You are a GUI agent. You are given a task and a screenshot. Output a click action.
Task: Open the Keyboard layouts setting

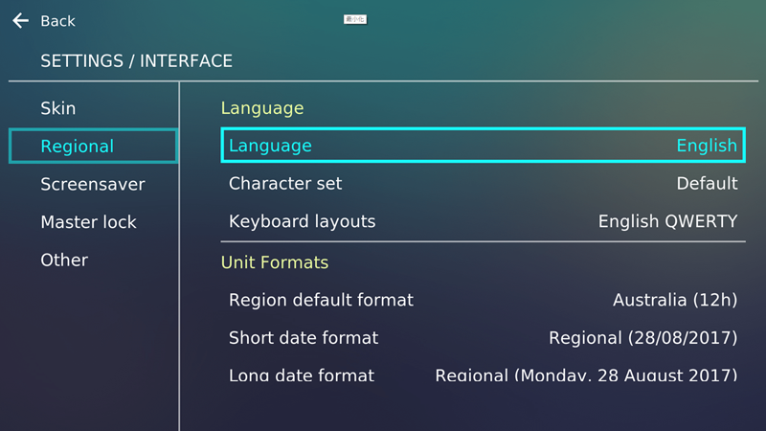pos(302,221)
